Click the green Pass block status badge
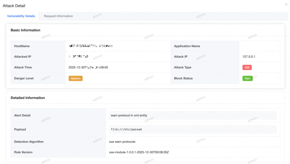Screen dimensions: 290x164 248,78
